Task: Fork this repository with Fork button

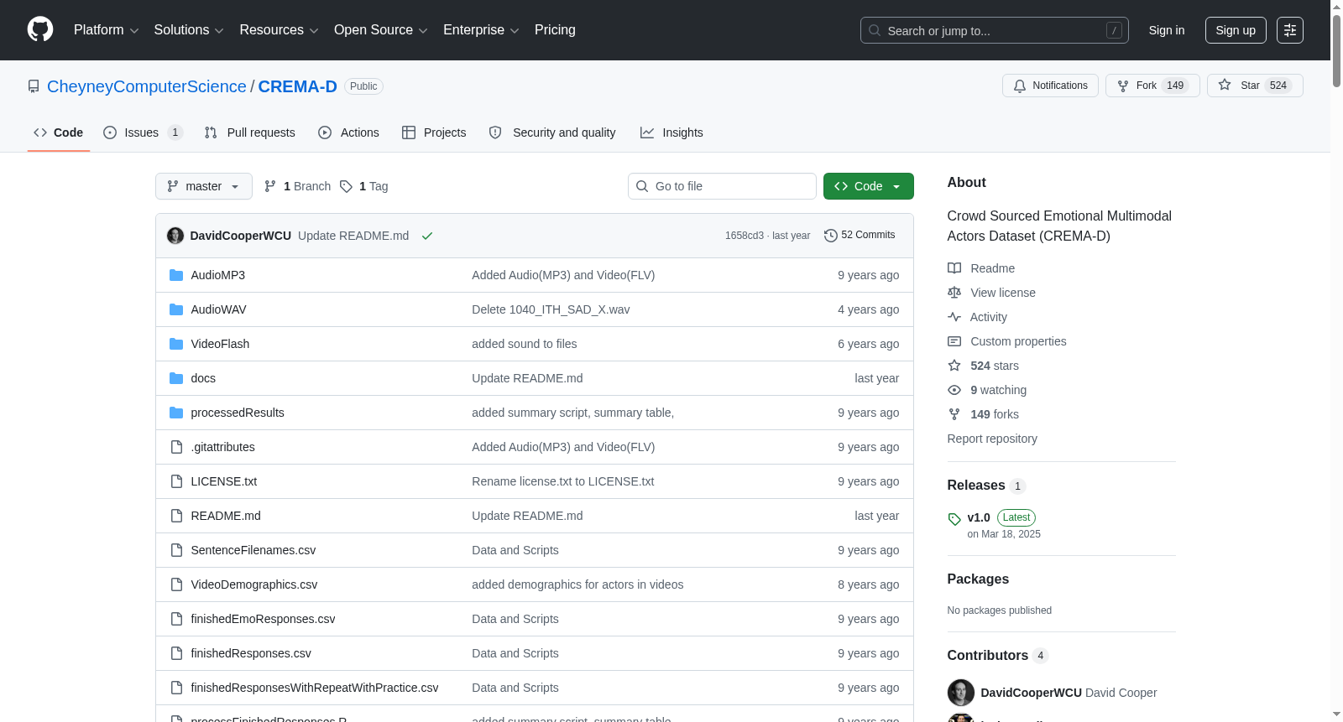Action: (1152, 86)
